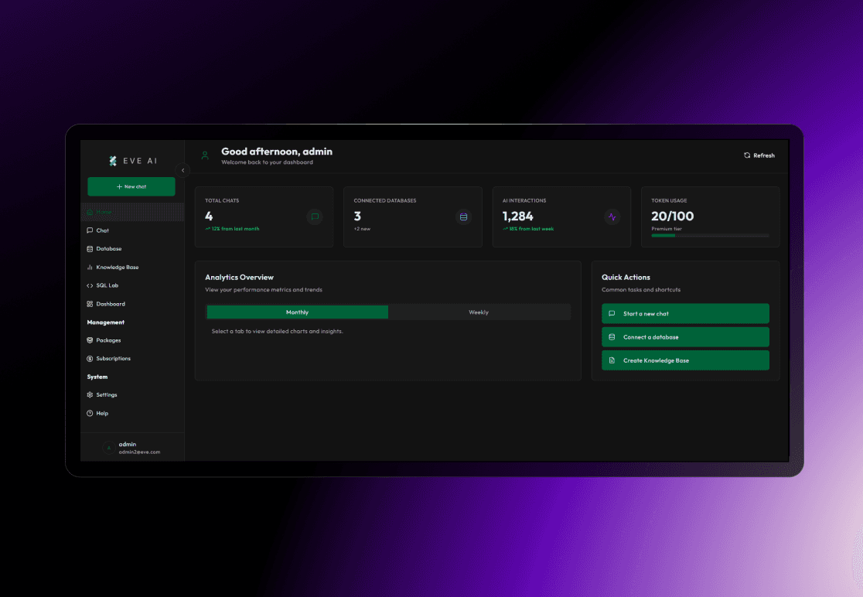Image resolution: width=863 pixels, height=597 pixels.
Task: Click the database cylinder icon in sidebar
Action: coord(90,249)
